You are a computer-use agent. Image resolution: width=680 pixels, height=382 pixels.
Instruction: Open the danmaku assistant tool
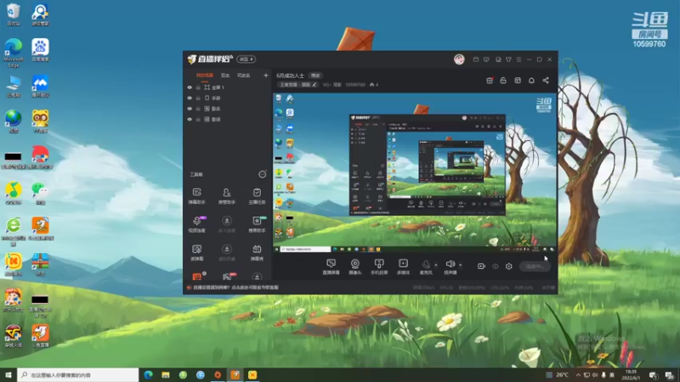click(x=197, y=196)
